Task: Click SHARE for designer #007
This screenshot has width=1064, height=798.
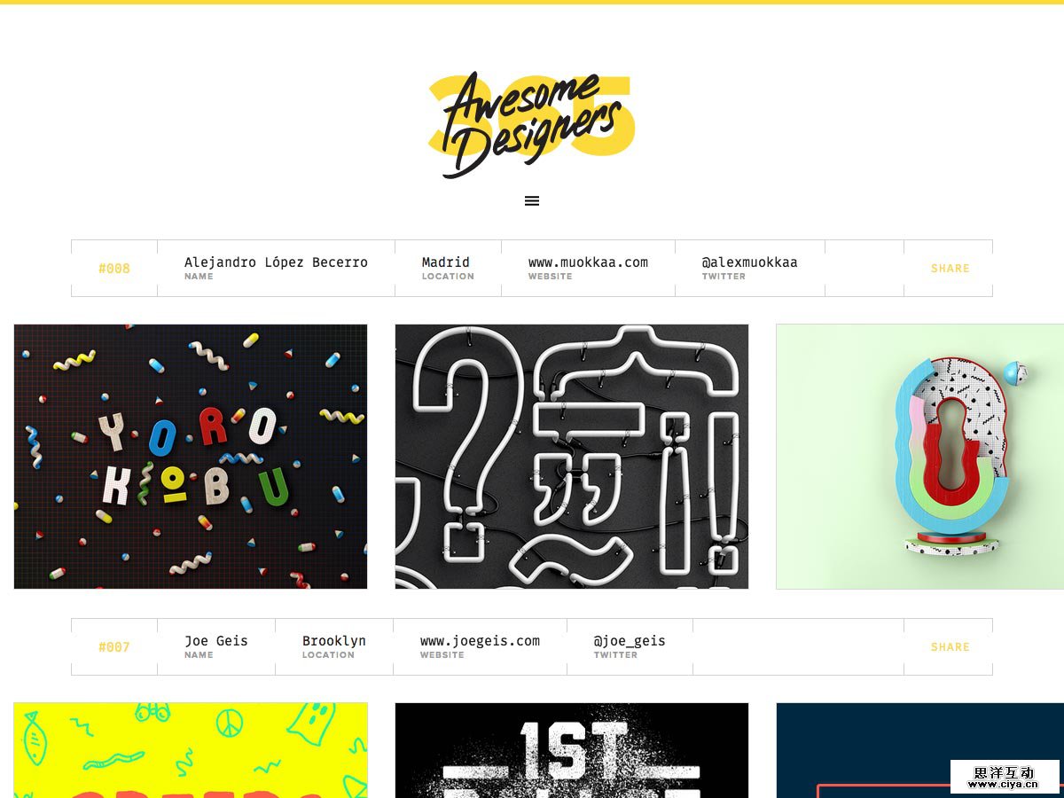Action: pos(950,647)
